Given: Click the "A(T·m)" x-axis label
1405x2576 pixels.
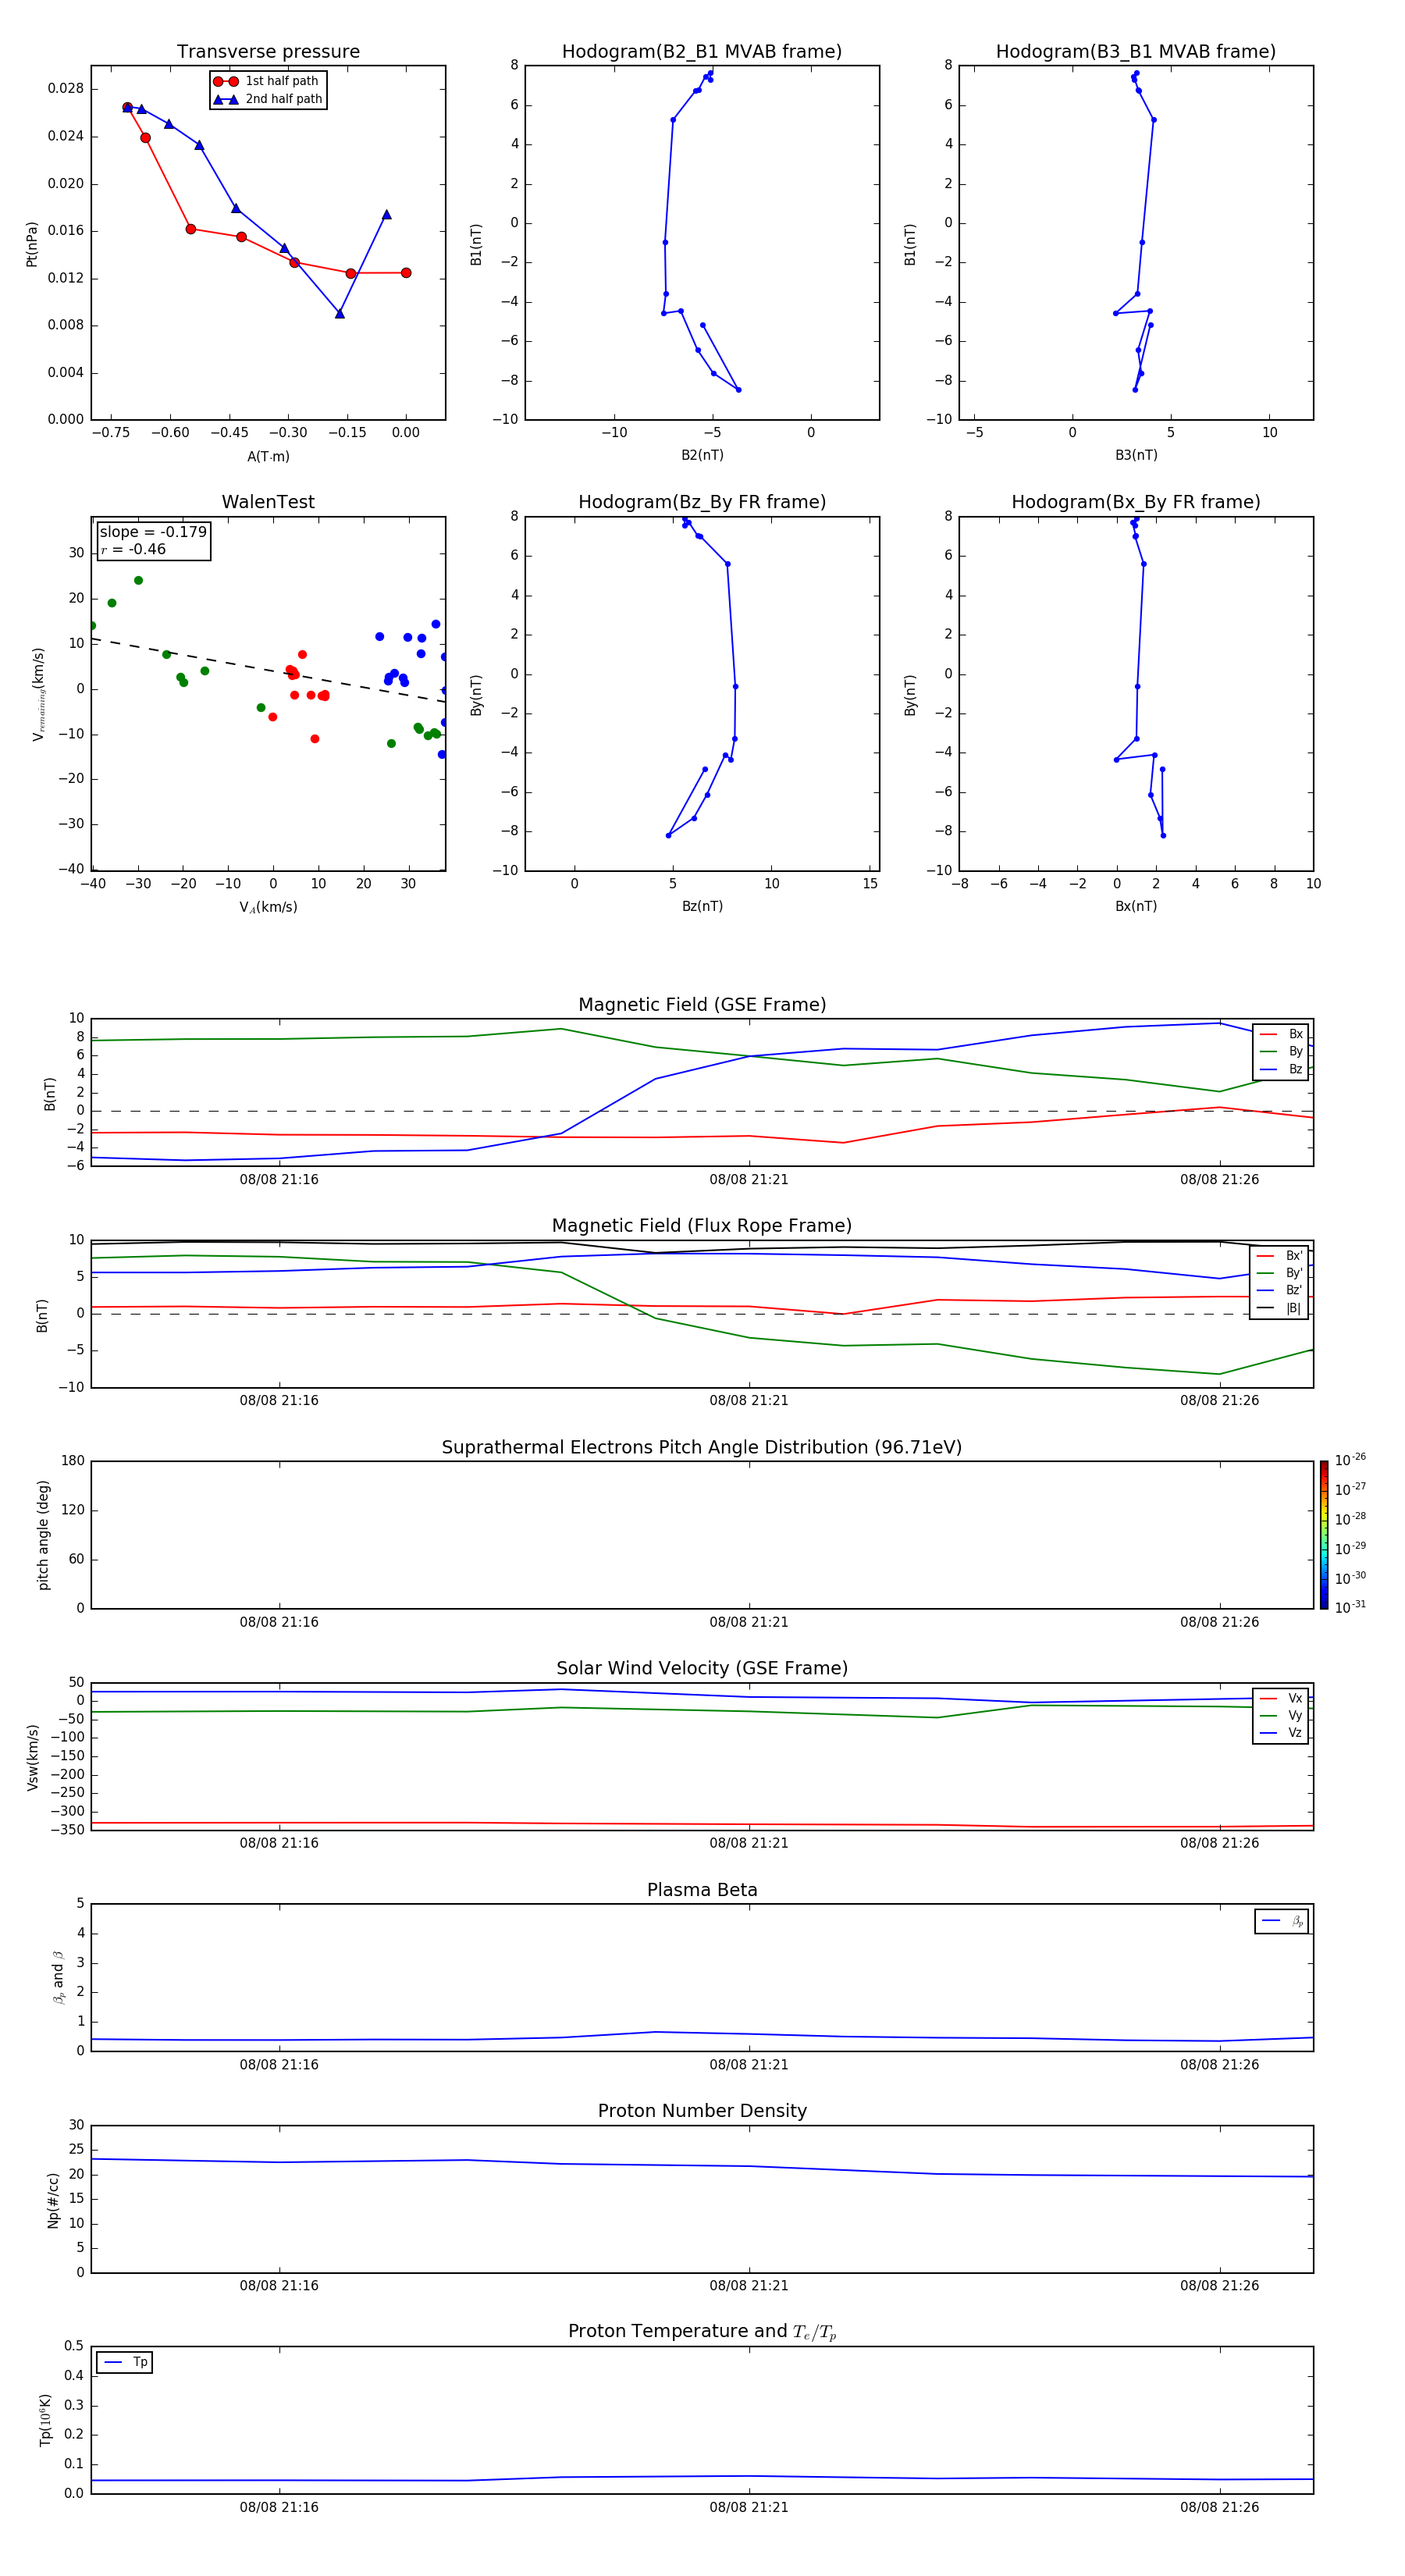Looking at the screenshot, I should (x=268, y=456).
